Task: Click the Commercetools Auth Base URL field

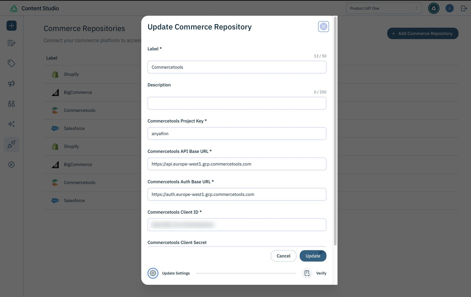Action: 237,194
